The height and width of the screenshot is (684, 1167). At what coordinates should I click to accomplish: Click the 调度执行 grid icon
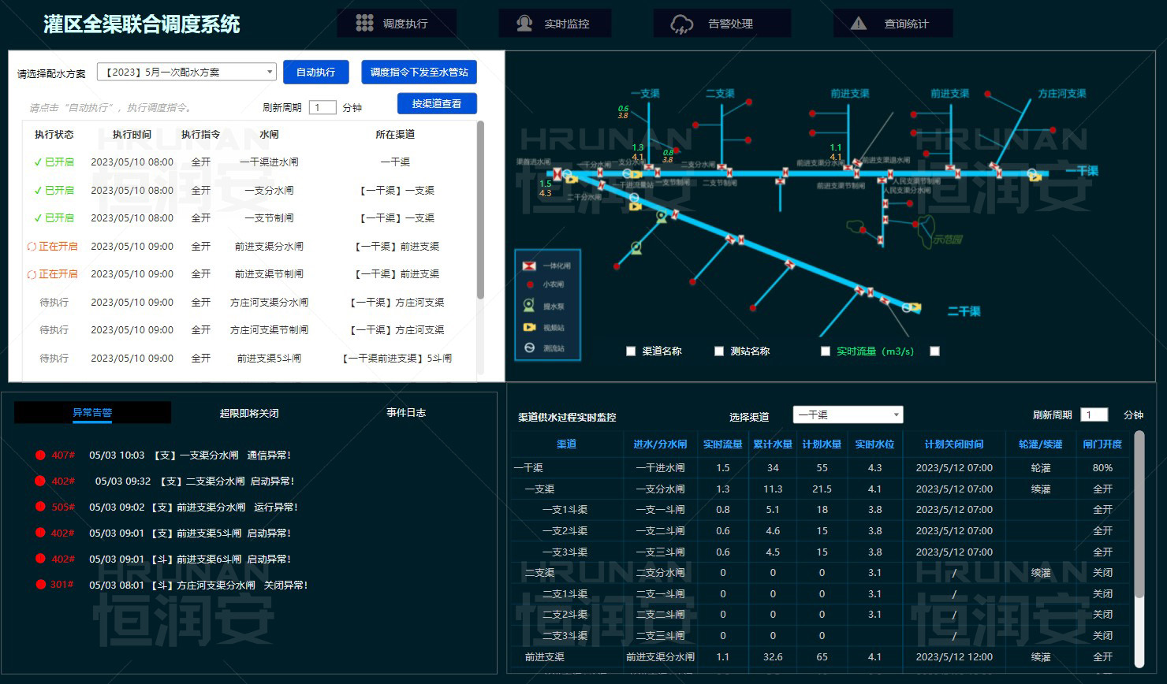point(364,24)
